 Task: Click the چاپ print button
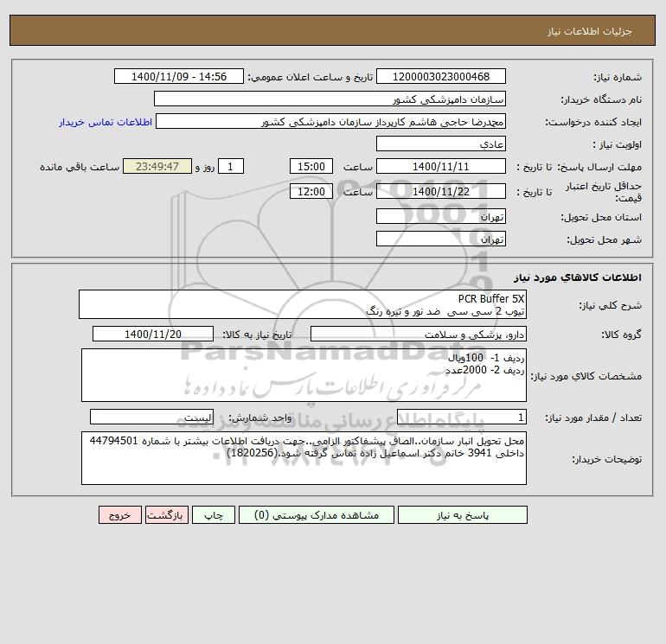coord(214,515)
